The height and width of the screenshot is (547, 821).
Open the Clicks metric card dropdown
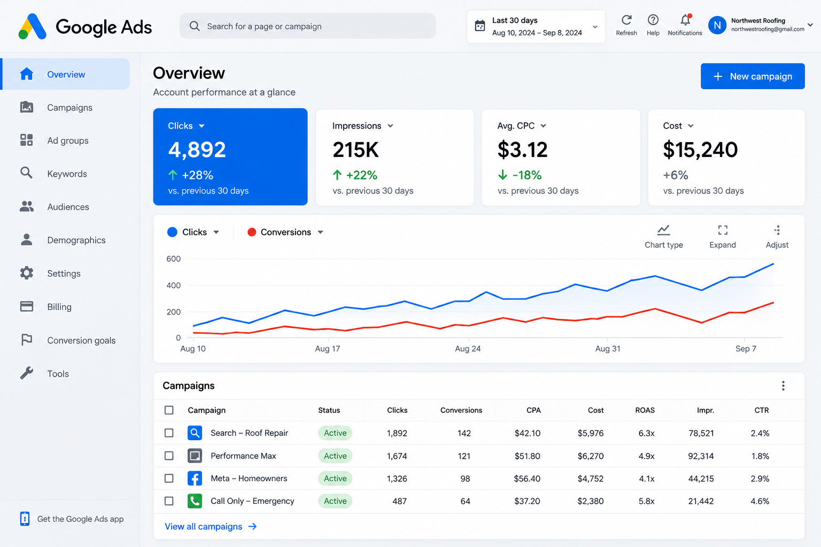[202, 126]
